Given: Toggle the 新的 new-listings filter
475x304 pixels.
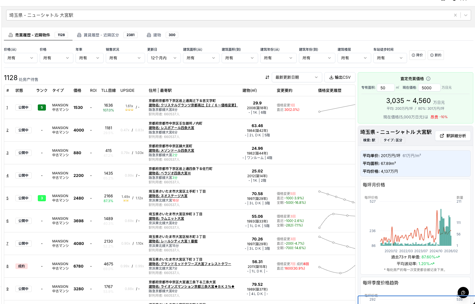Looking at the screenshot, I should [x=436, y=55].
